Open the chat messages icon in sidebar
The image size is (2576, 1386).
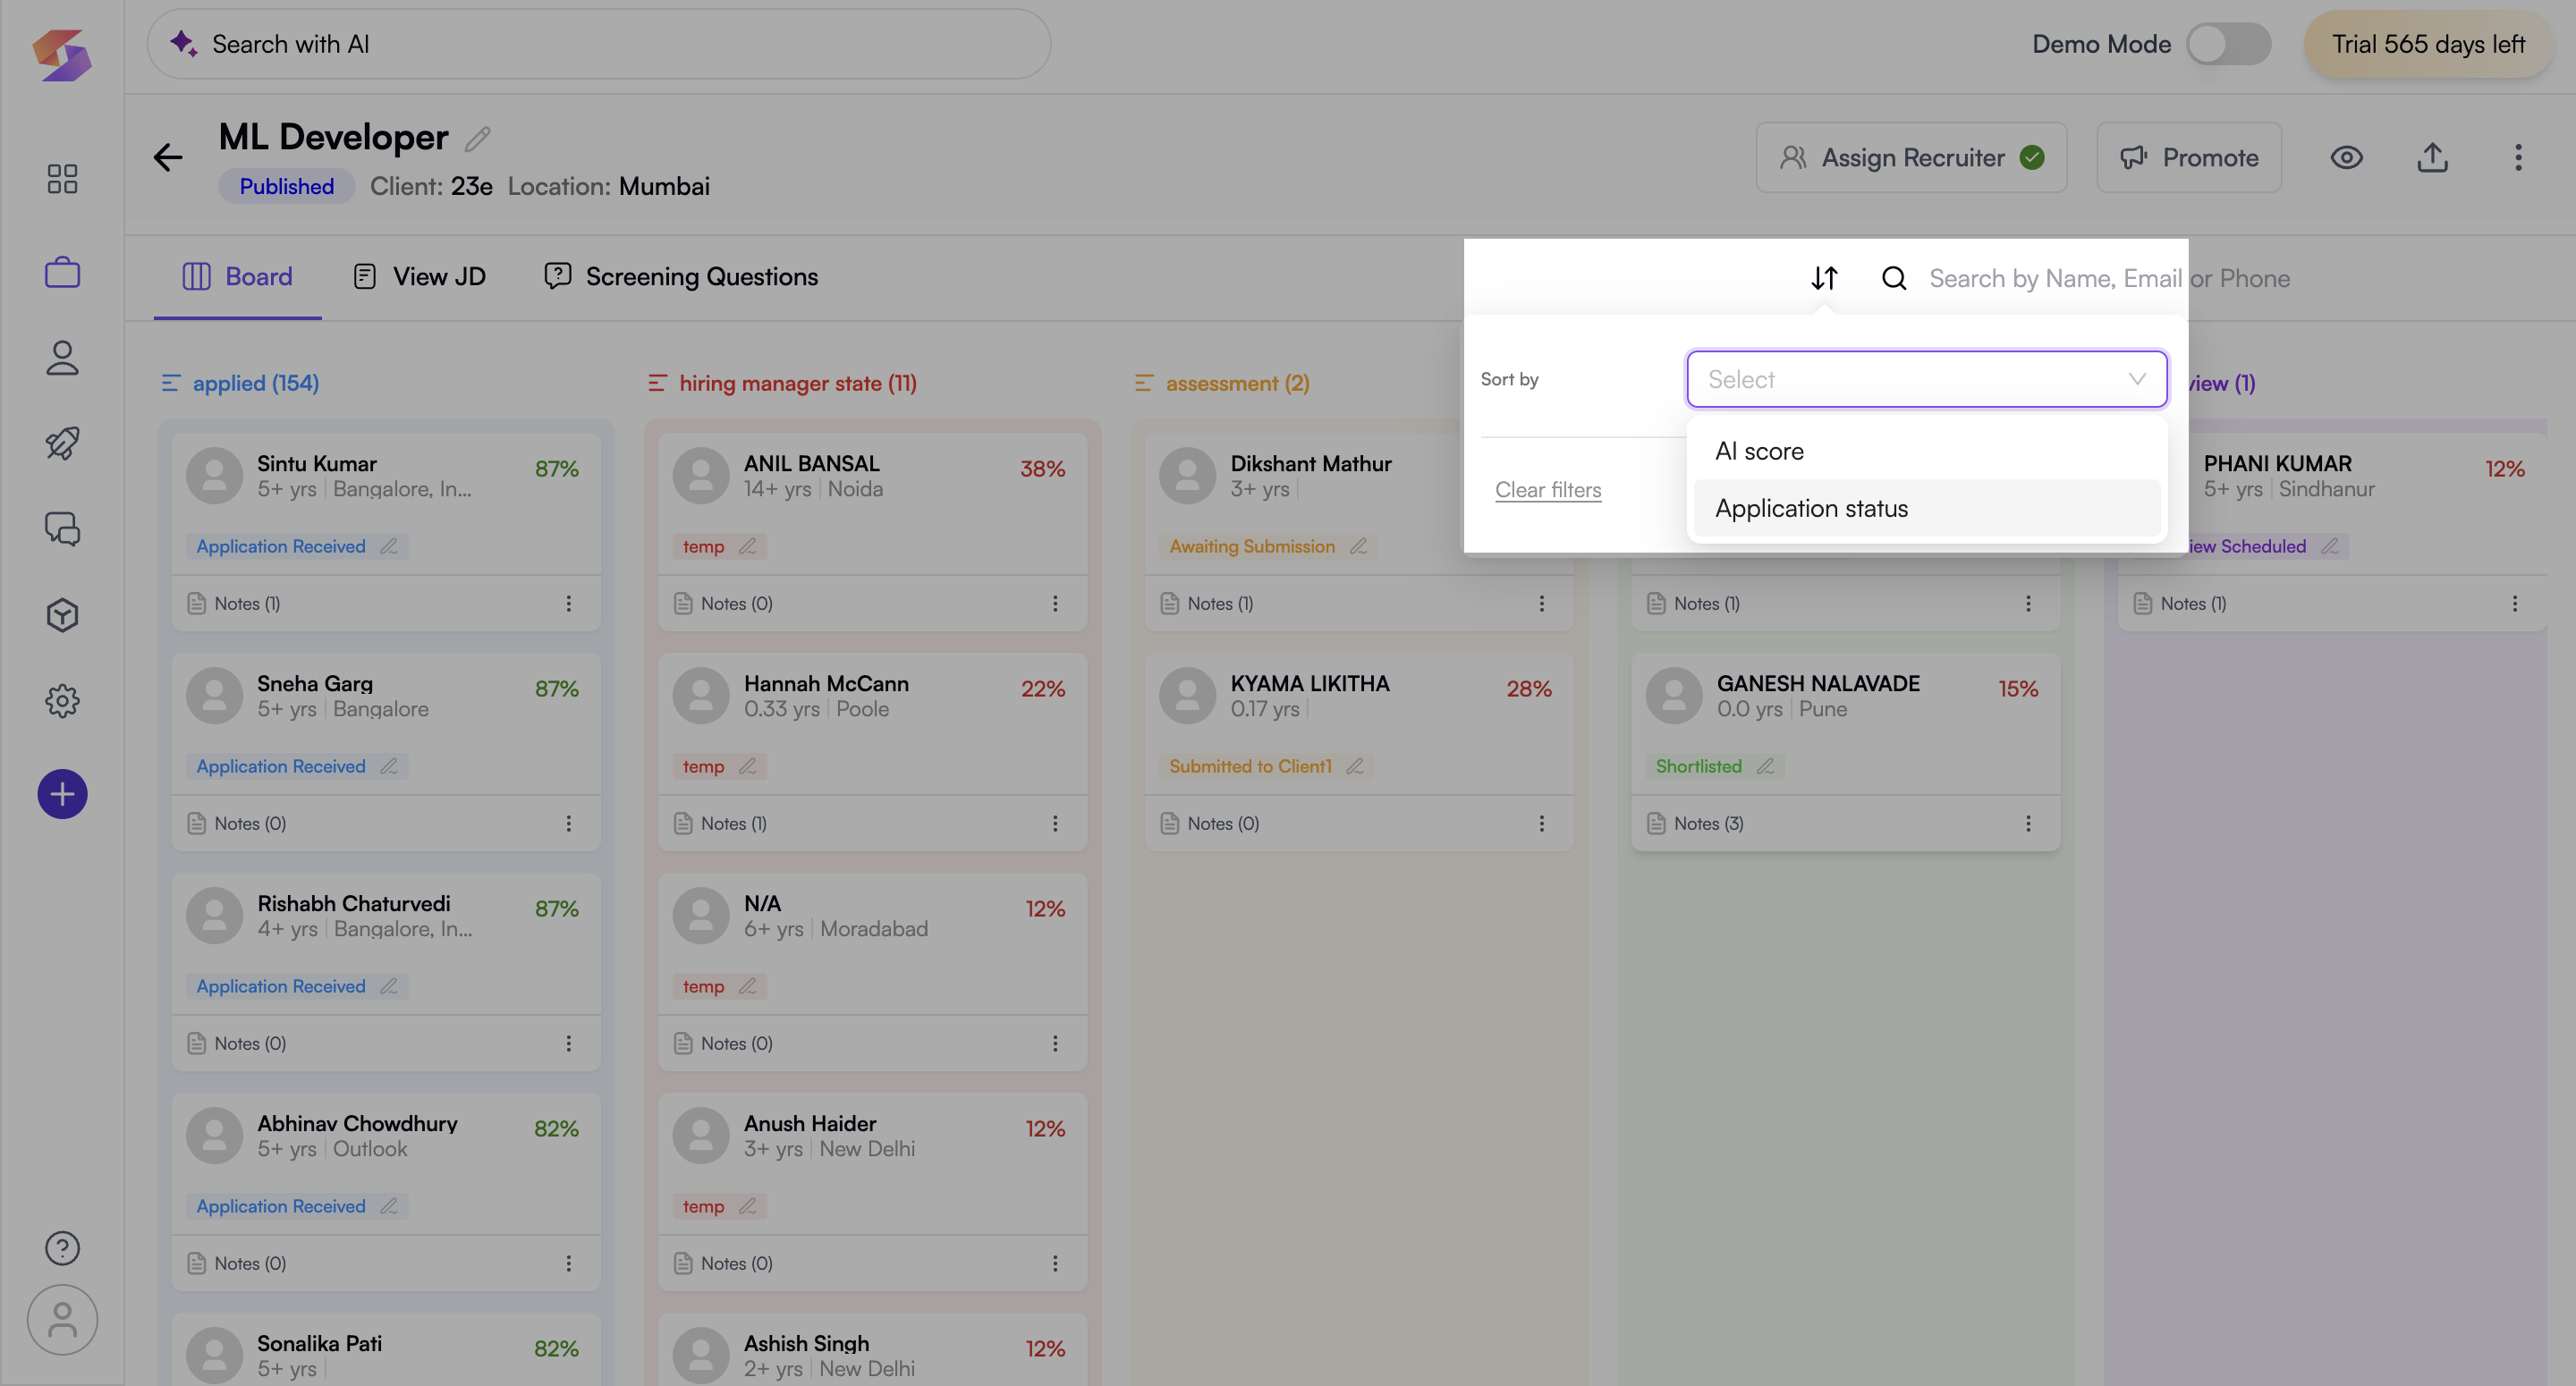[x=62, y=529]
